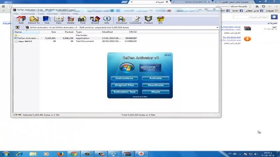Close the Se7en Activator dialog
The width and height of the screenshot is (280, 157).
168,55
